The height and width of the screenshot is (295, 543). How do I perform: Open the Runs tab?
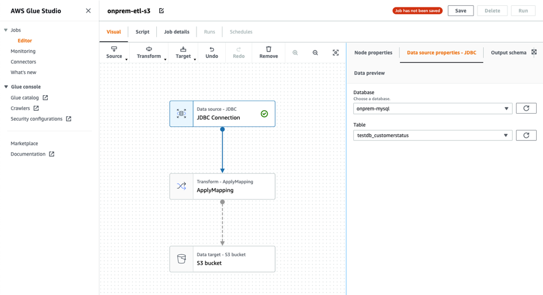pos(210,32)
